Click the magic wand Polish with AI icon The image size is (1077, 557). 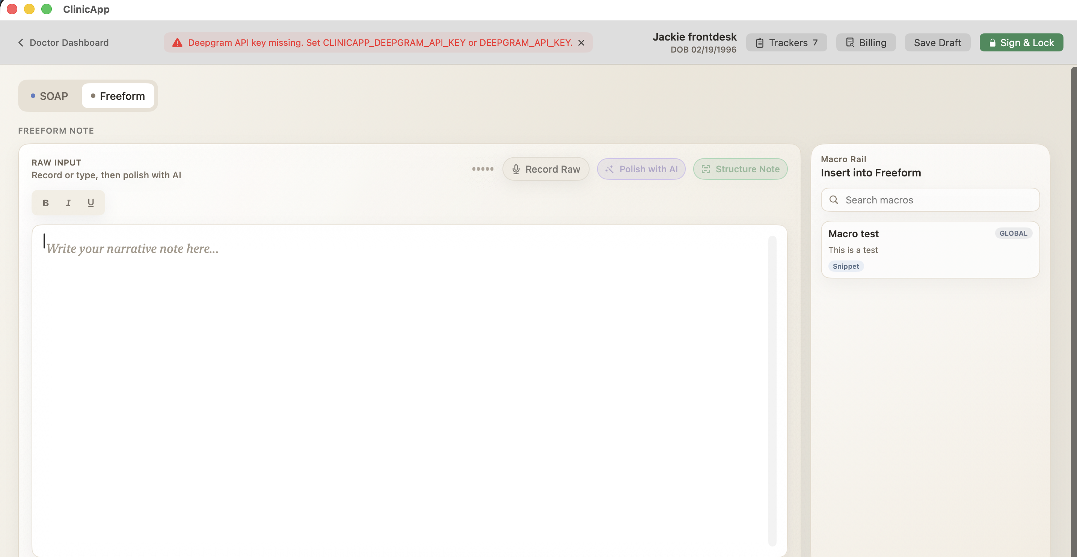609,169
